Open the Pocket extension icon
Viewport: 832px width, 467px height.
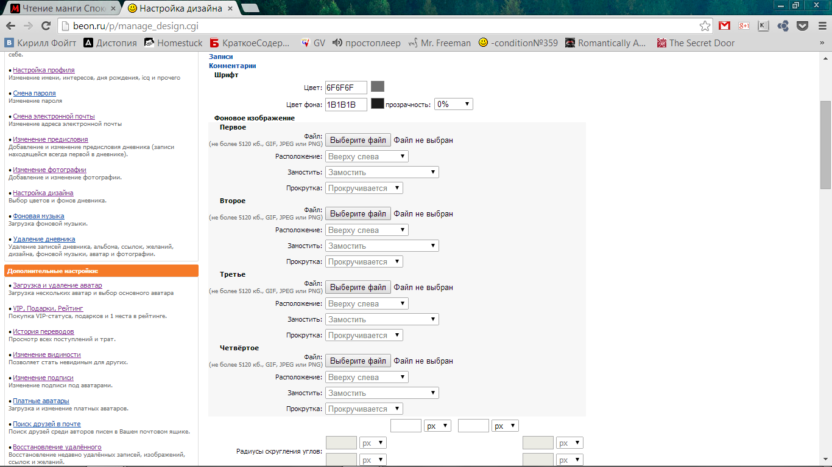coord(803,26)
